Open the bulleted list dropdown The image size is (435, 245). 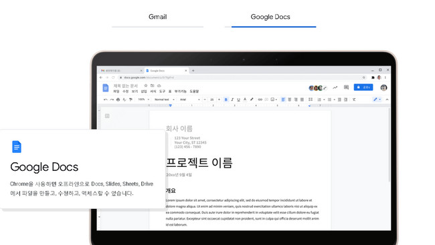pyautogui.click(x=331, y=99)
